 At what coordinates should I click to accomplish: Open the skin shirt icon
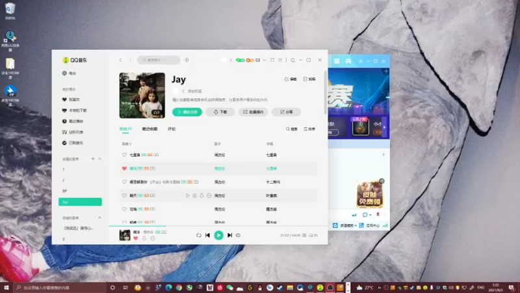[x=272, y=60]
